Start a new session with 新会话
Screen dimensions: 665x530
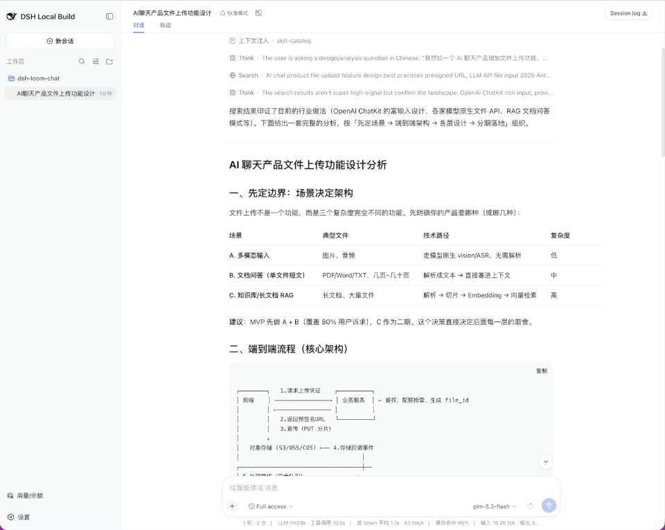[x=60, y=41]
